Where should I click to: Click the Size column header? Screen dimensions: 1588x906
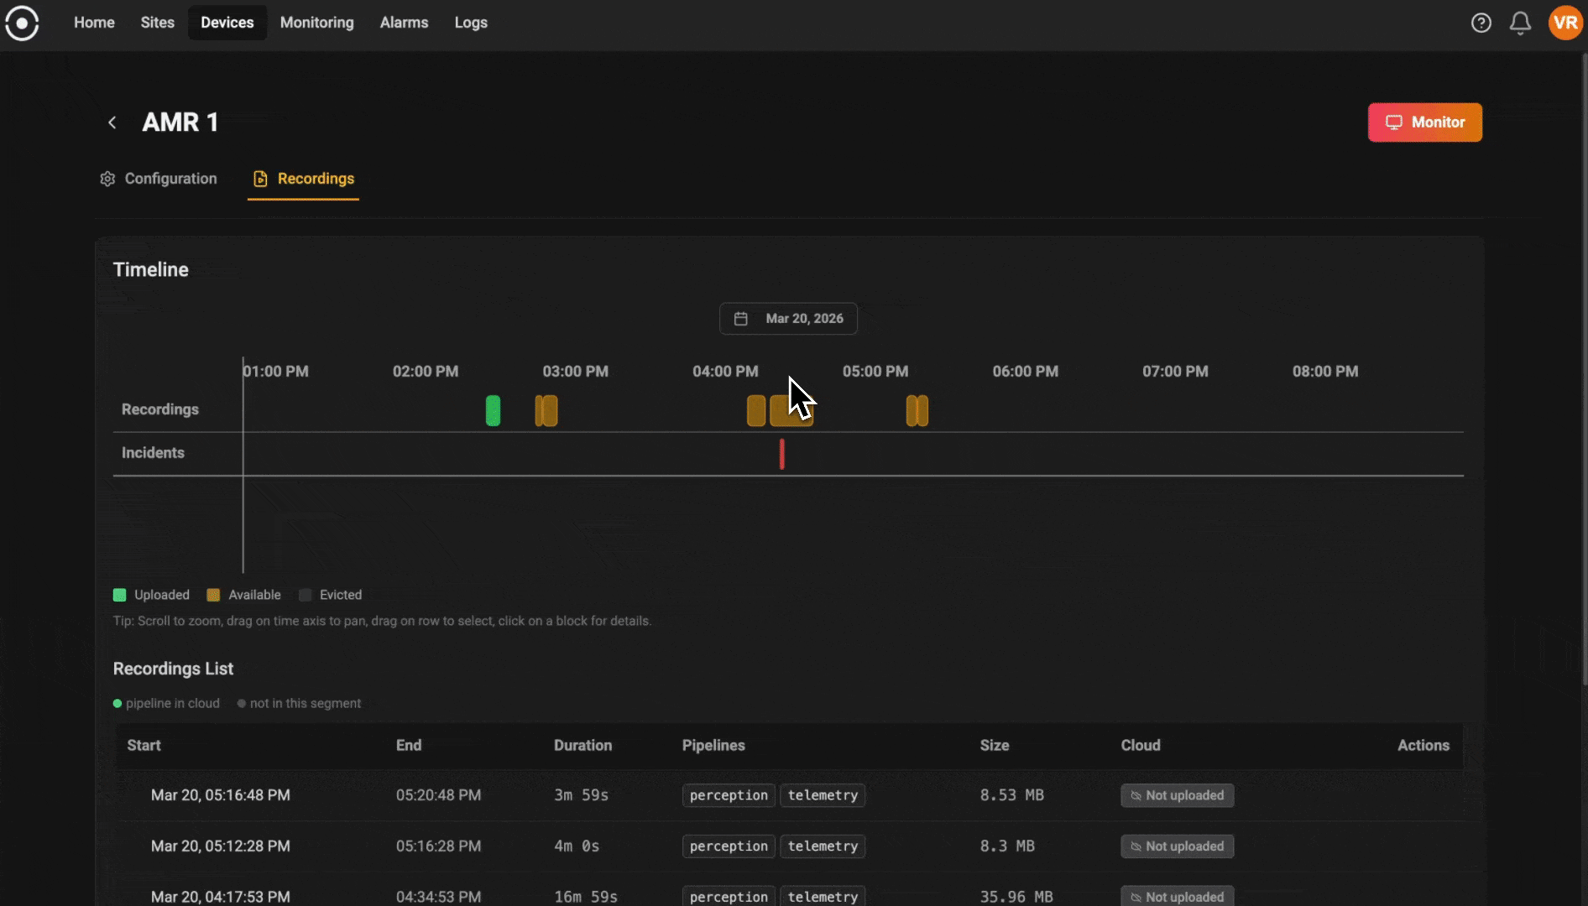(995, 746)
